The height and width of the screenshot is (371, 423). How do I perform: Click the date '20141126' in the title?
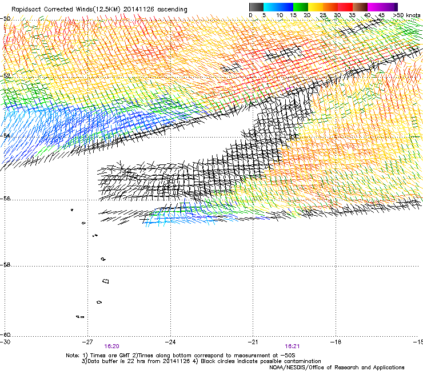tap(139, 9)
